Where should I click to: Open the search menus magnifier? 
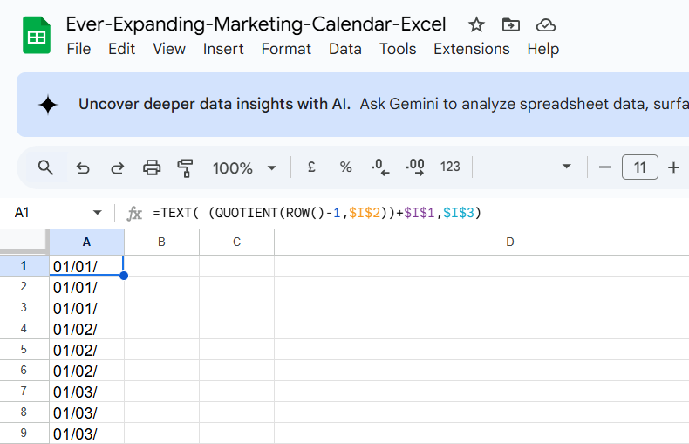[46, 167]
